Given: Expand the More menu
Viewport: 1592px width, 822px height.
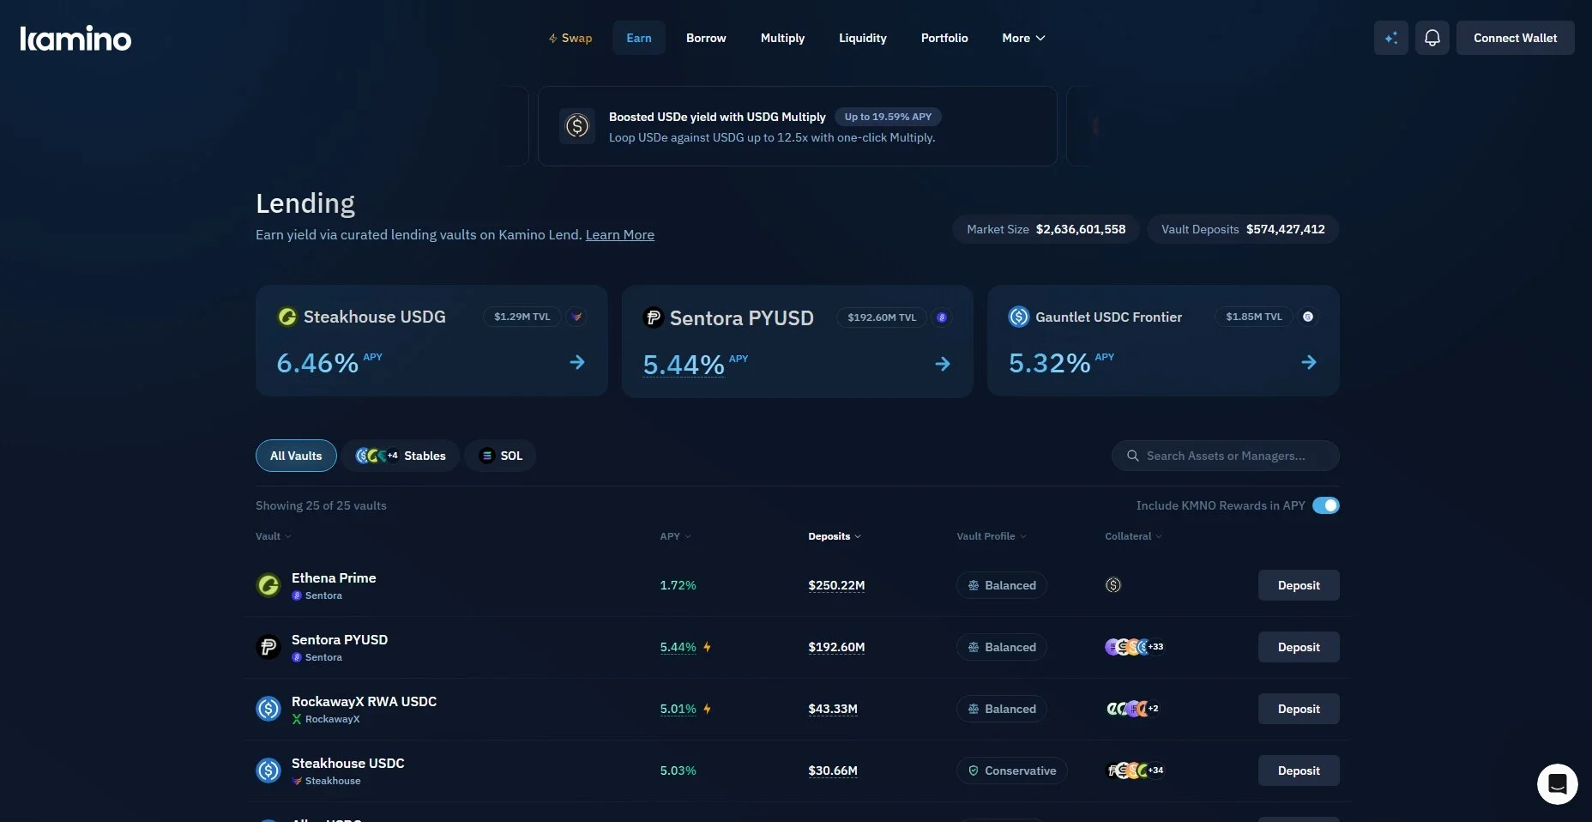Looking at the screenshot, I should click(1023, 38).
